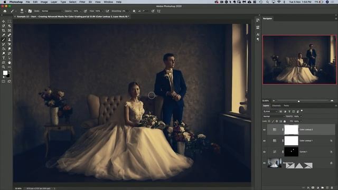
Task: Open brush Flow dropdown arrow
Action: click(102, 11)
